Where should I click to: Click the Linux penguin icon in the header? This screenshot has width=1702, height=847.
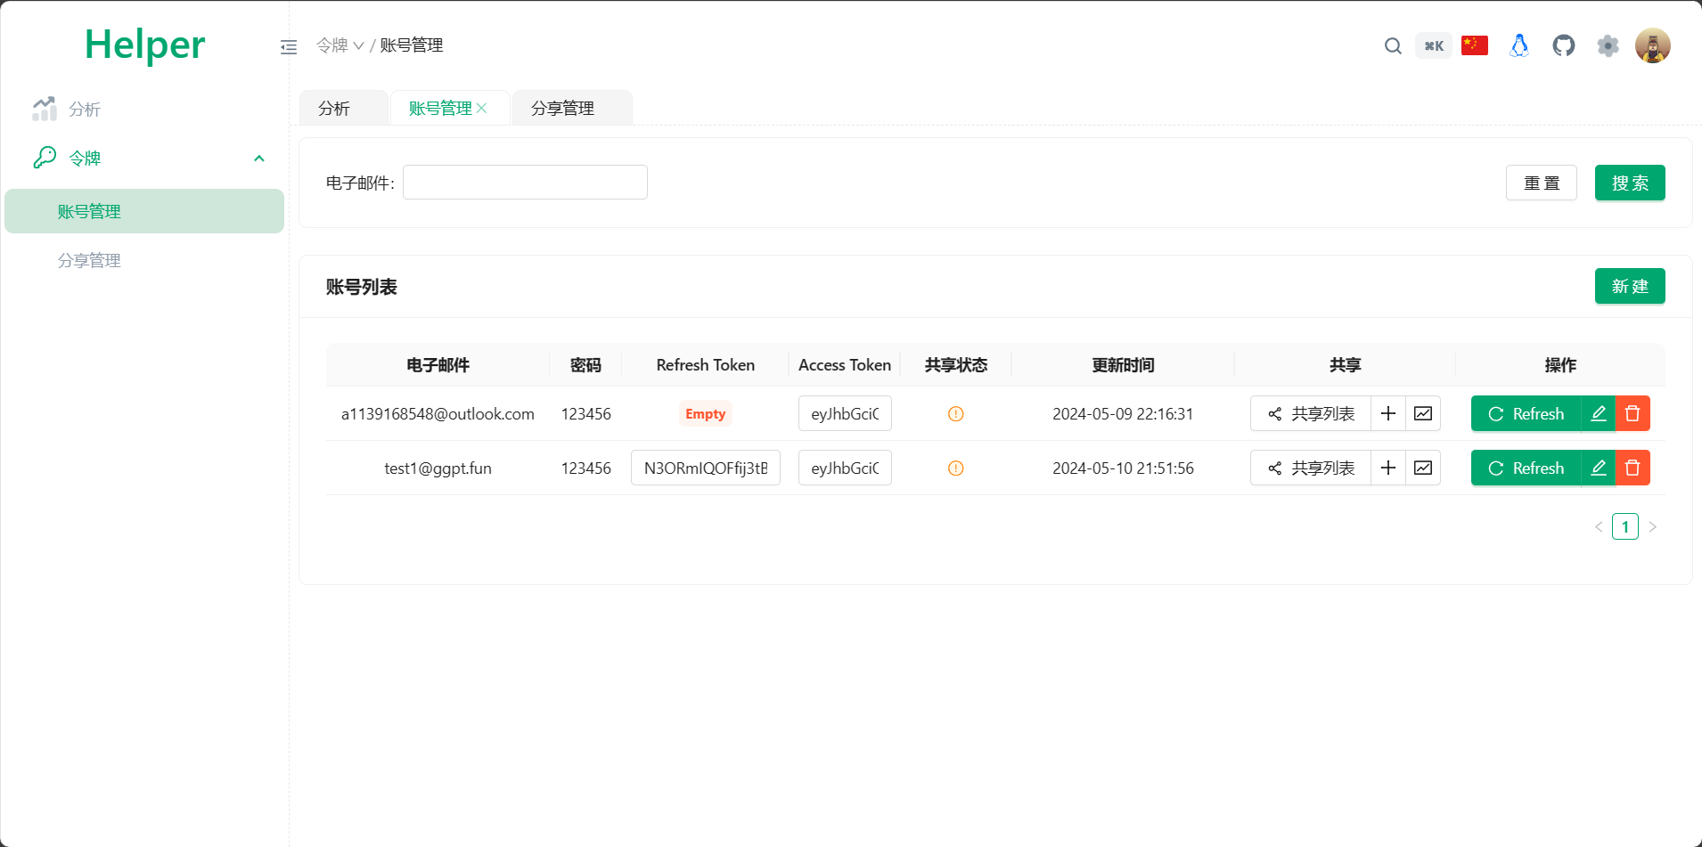click(1518, 45)
